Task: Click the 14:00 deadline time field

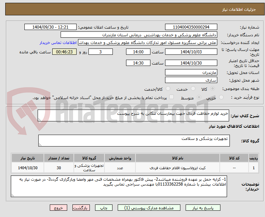Action: click(x=138, y=52)
